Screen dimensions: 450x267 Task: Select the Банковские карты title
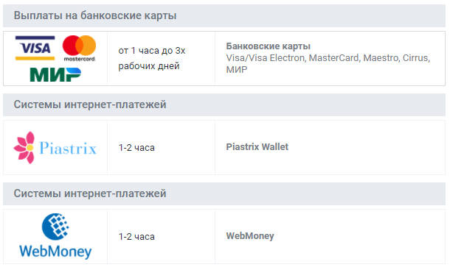pyautogui.click(x=268, y=46)
